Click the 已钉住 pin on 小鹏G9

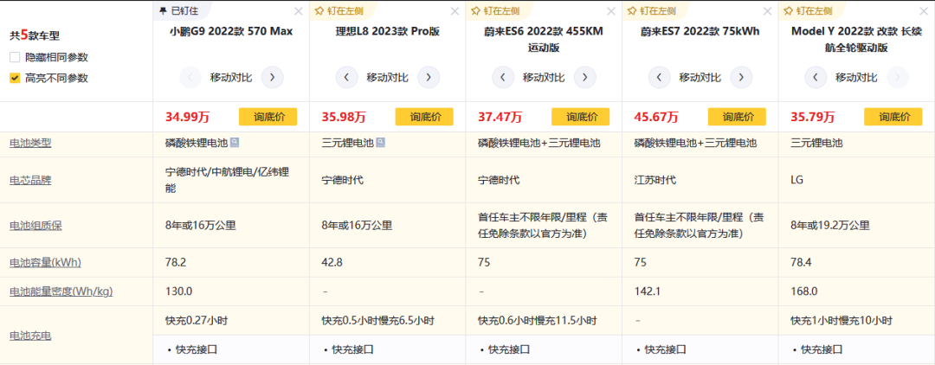pyautogui.click(x=179, y=10)
